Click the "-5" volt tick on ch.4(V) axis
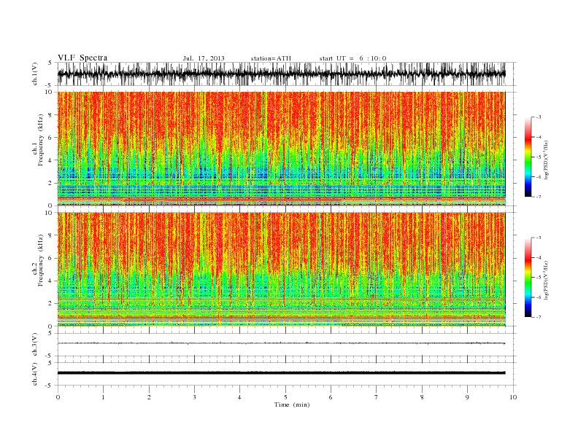 pyautogui.click(x=50, y=386)
